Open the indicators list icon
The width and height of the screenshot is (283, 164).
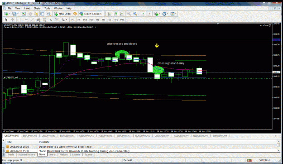coord(156,14)
